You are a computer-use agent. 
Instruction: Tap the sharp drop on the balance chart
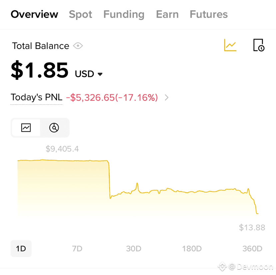click(109, 179)
